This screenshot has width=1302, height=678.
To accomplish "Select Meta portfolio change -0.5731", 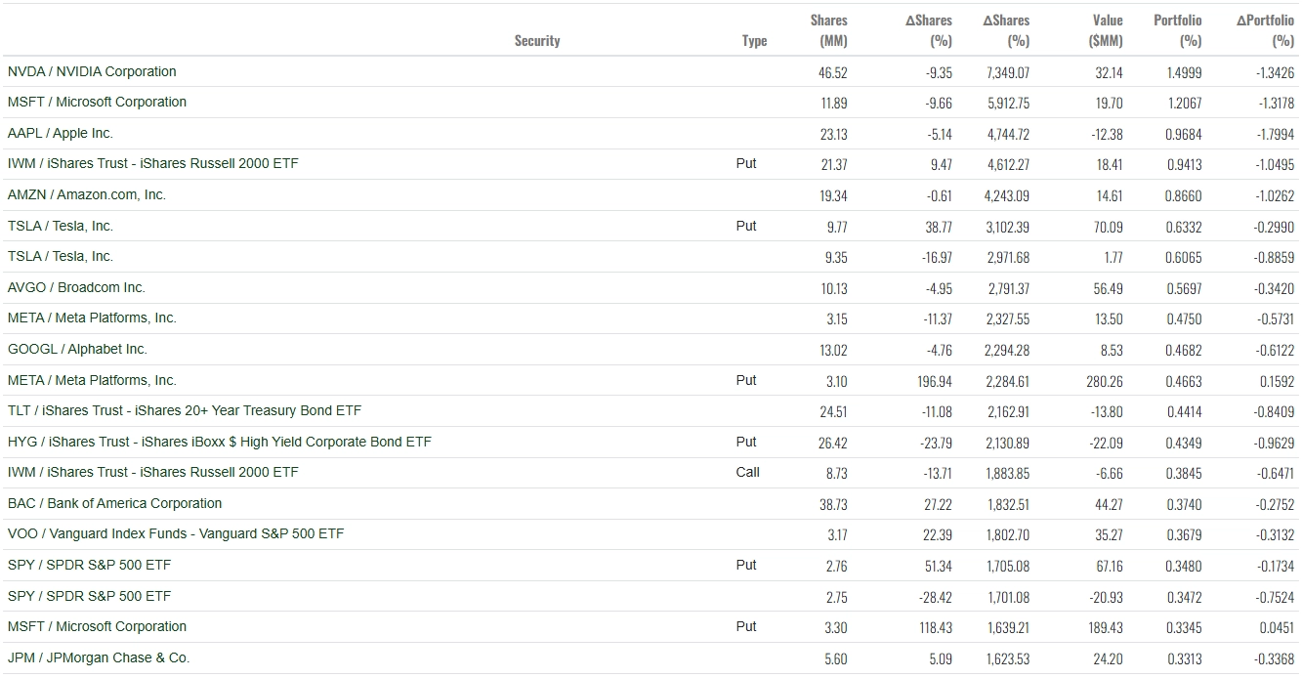I will [1275, 318].
